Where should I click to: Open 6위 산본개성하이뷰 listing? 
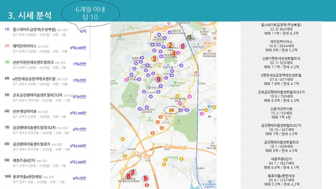45,113
